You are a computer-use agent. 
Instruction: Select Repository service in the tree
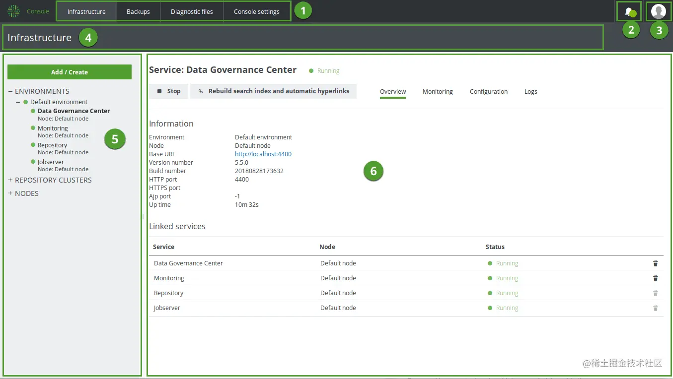click(52, 145)
